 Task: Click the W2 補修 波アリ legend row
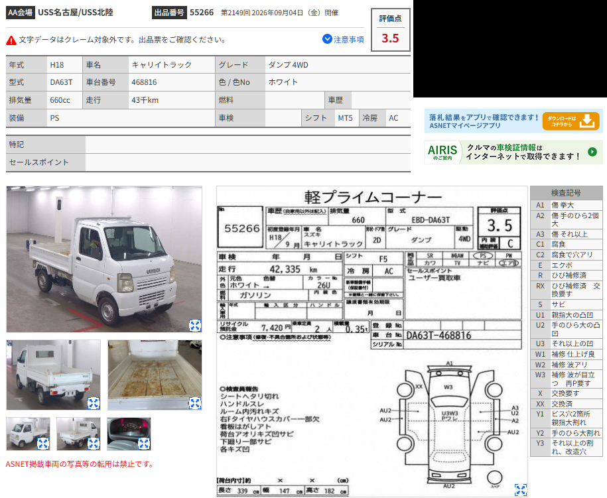[567, 365]
